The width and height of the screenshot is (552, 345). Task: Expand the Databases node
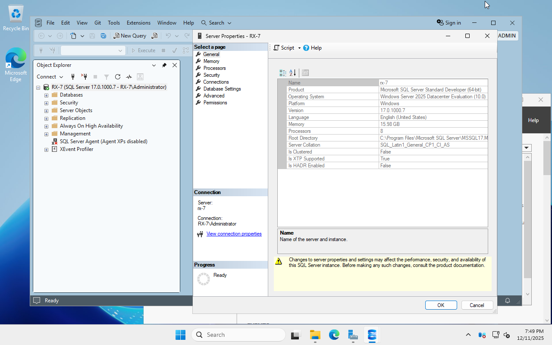coord(46,94)
